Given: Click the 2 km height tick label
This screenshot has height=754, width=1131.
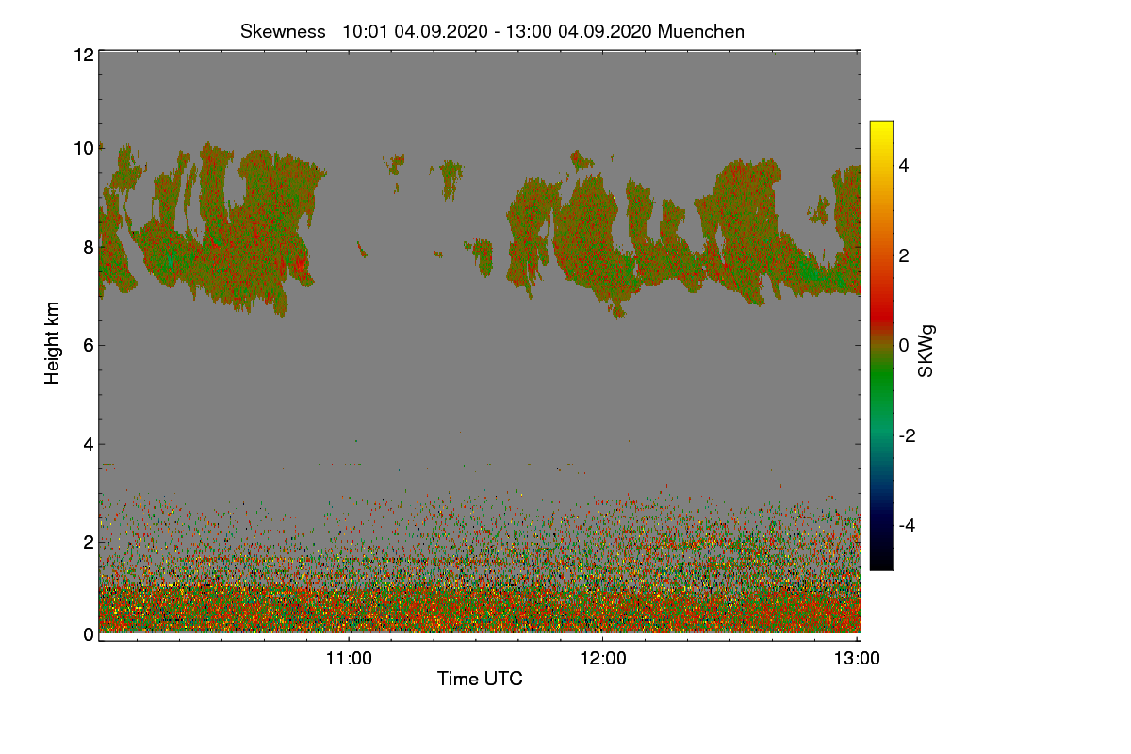Looking at the screenshot, I should 89,542.
